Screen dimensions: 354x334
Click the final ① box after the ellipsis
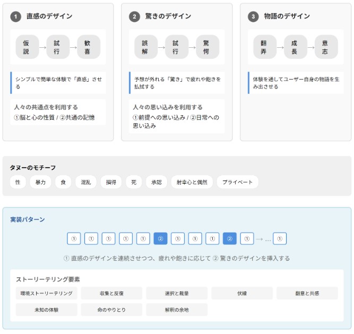[x=280, y=239]
